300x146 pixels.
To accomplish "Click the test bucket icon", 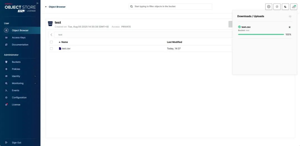I will (x=50, y=24).
